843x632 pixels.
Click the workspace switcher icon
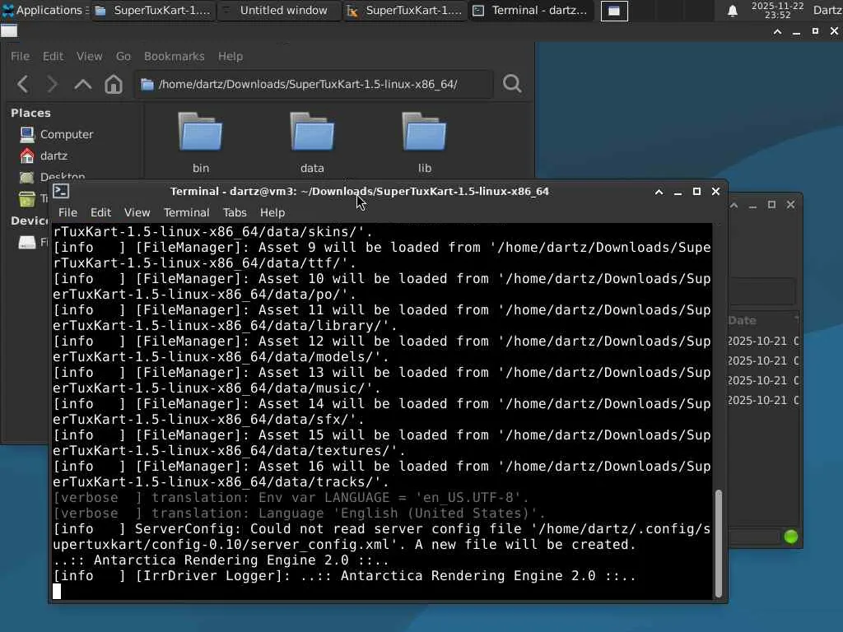pos(614,11)
